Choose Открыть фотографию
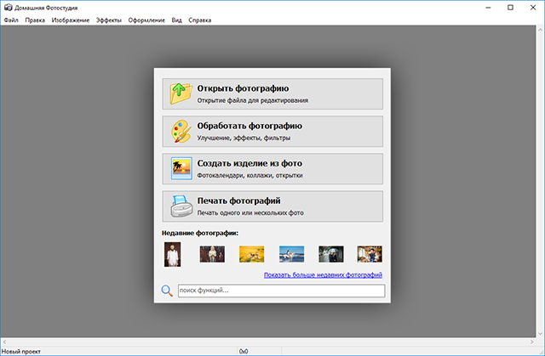This screenshot has height=356, width=545. click(x=272, y=93)
